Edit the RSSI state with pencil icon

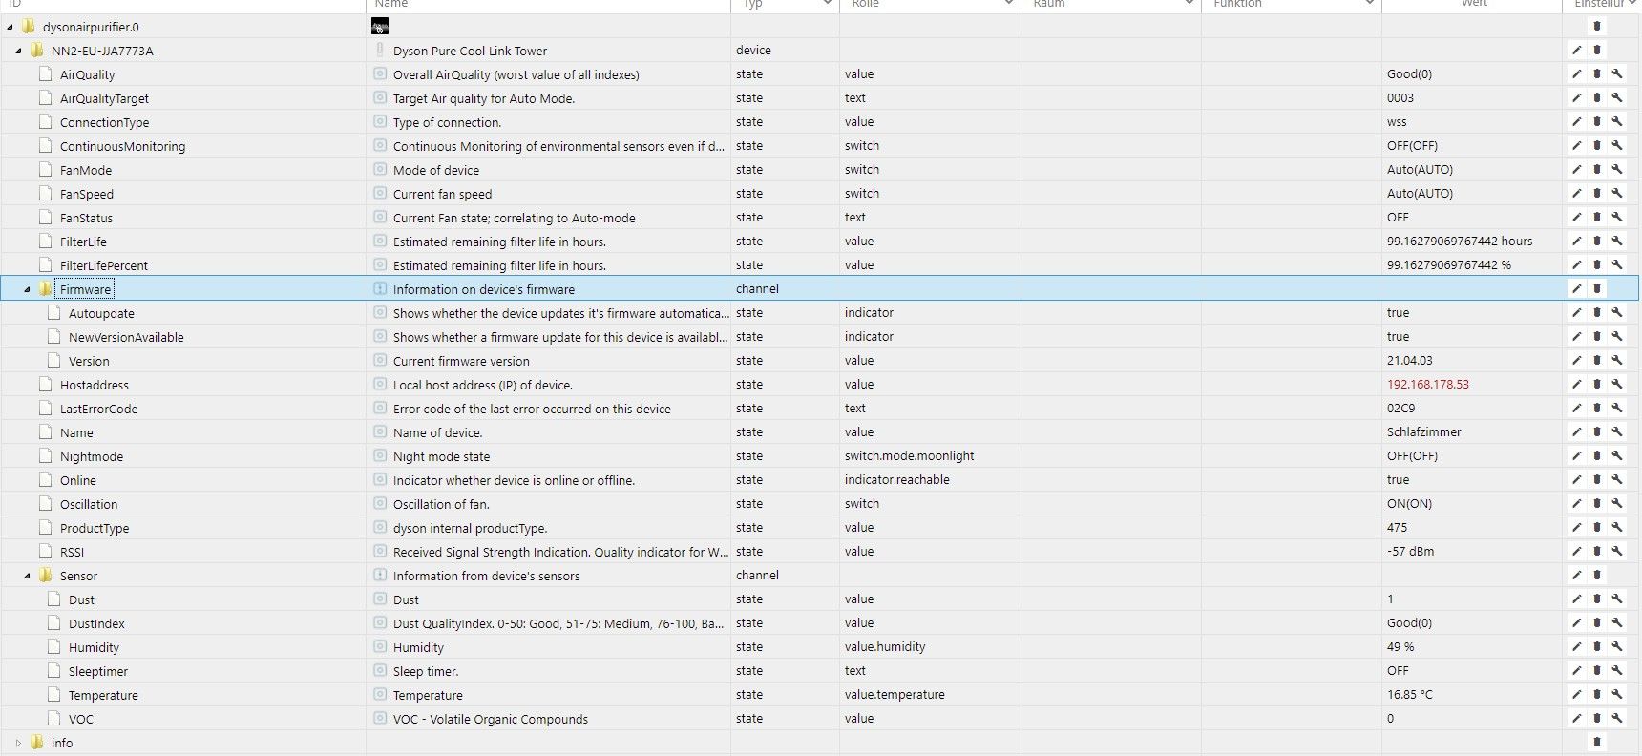pos(1576,552)
